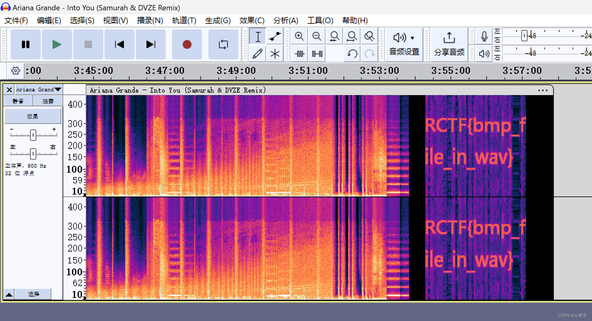
Task: Click the Undo arrow icon
Action: [x=352, y=53]
